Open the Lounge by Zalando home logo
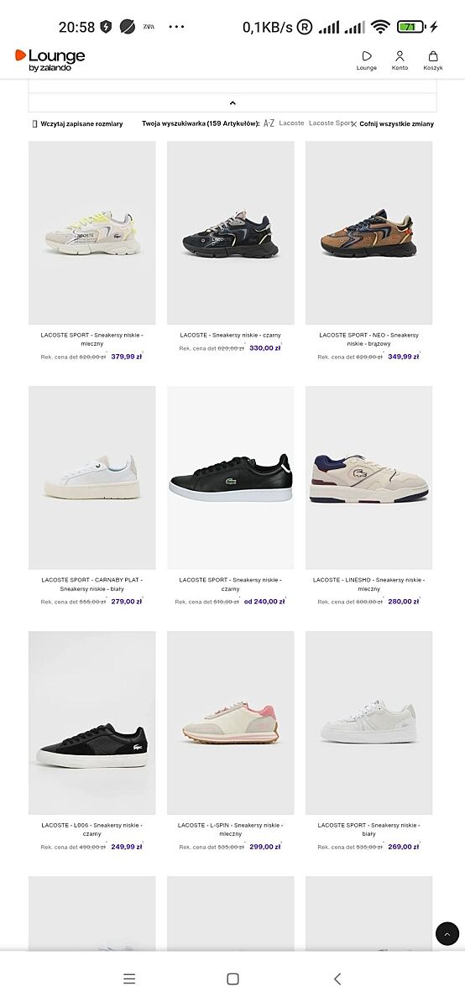The width and height of the screenshot is (465, 1007). [x=50, y=60]
